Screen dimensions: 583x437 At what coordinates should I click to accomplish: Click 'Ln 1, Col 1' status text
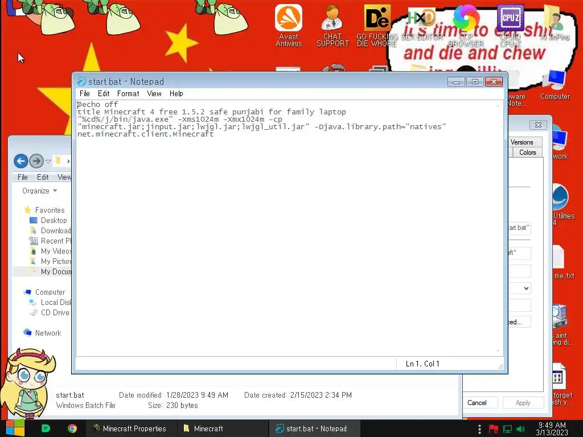[x=422, y=364]
